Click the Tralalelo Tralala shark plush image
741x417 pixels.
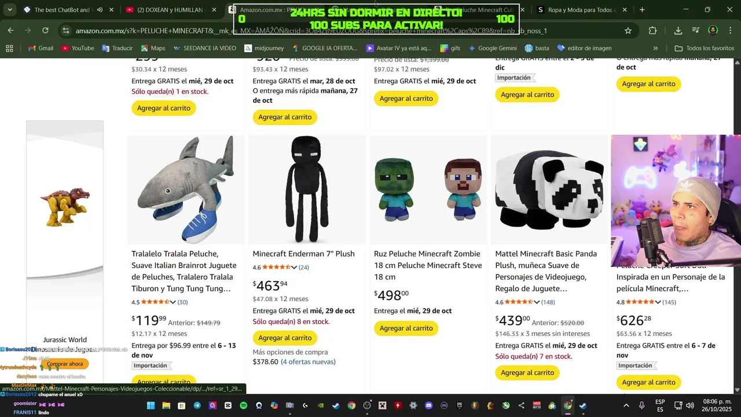click(x=186, y=190)
